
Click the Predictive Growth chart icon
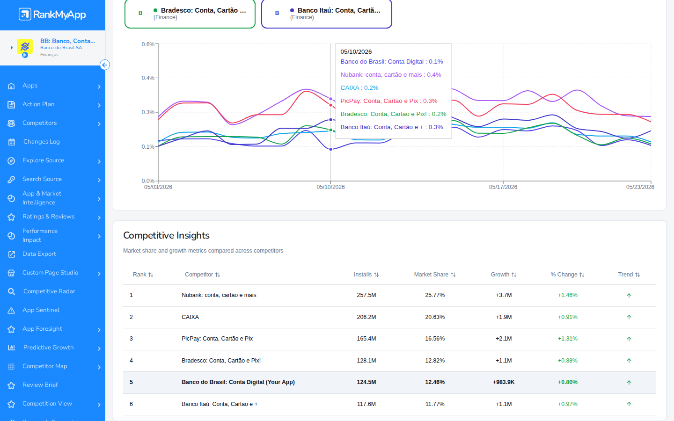pyautogui.click(x=11, y=348)
